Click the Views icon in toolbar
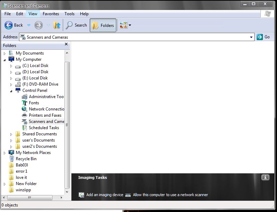The height and width of the screenshot is (212, 277). (x=123, y=25)
